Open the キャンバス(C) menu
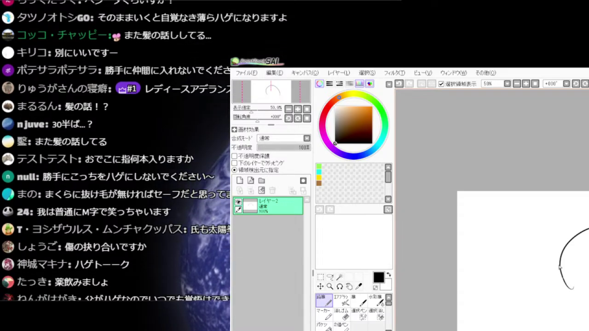 tap(305, 73)
